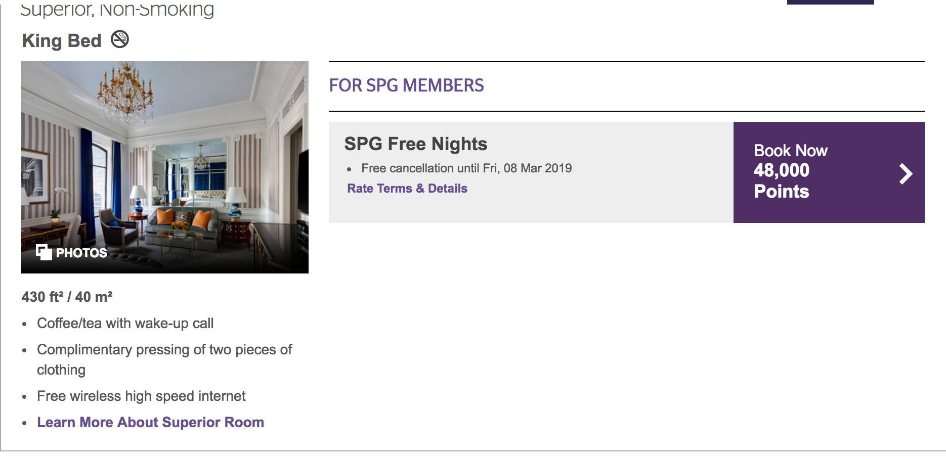Click the FOR SPG MEMBERS heading

(x=406, y=85)
